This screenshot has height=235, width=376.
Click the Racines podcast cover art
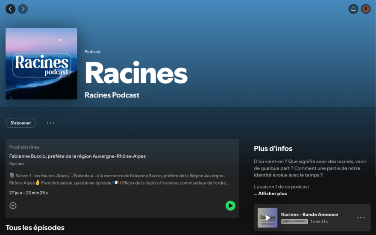[41, 64]
